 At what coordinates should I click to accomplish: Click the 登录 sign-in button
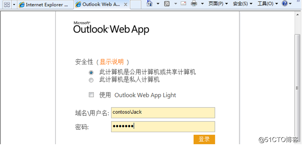click(204, 139)
